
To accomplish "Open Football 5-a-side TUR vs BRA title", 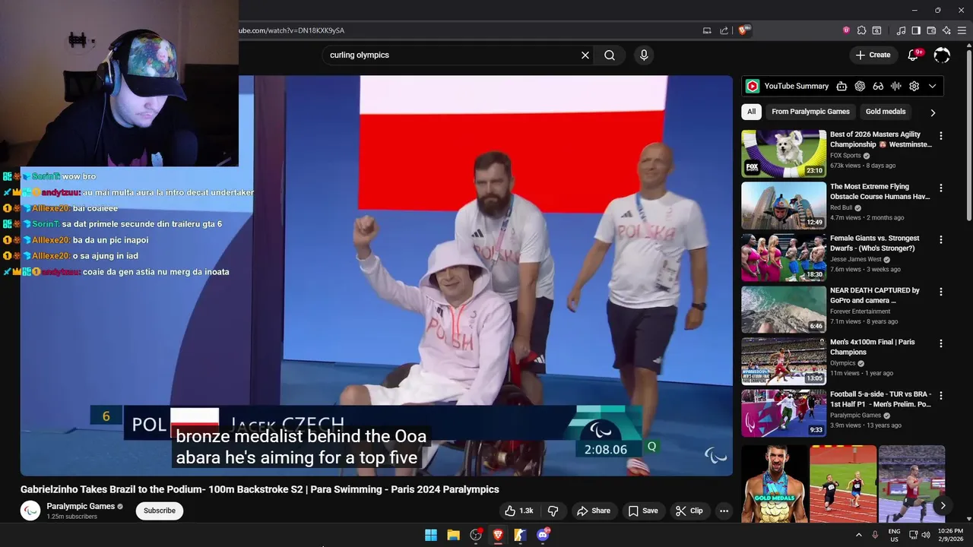I will [880, 400].
